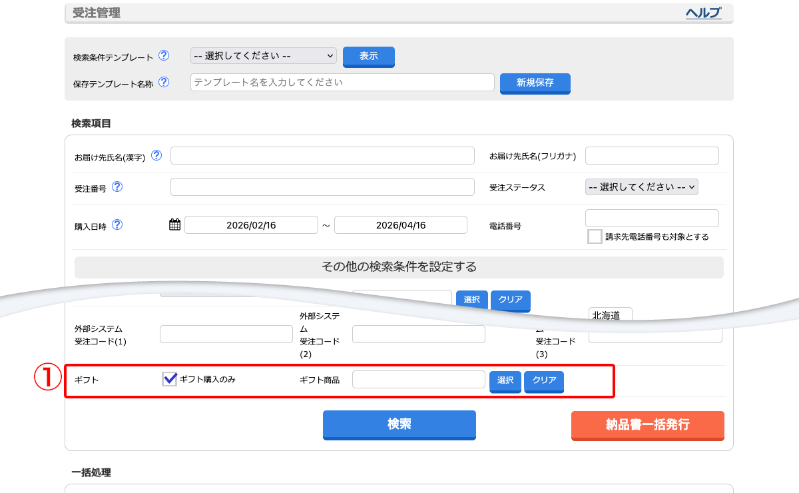This screenshot has height=493, width=799.
Task: Click the 表示 button
Action: coord(368,56)
